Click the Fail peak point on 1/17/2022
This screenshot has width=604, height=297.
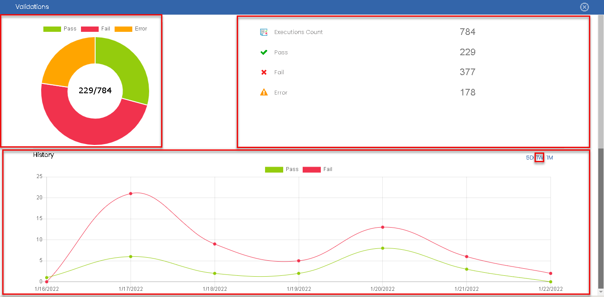[x=131, y=194]
